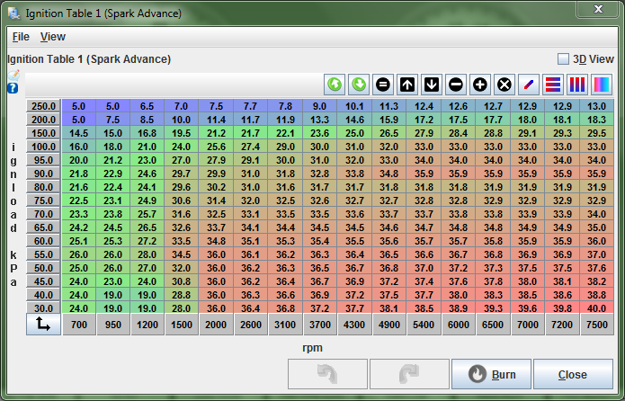Click the horizontal-lines interpolate icon

coord(553,85)
